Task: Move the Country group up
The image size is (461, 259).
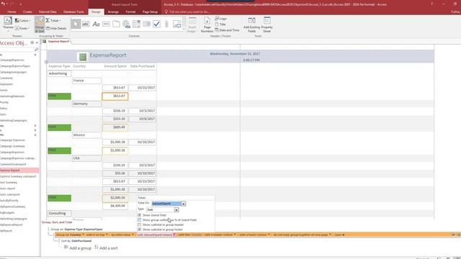Action: [453, 235]
